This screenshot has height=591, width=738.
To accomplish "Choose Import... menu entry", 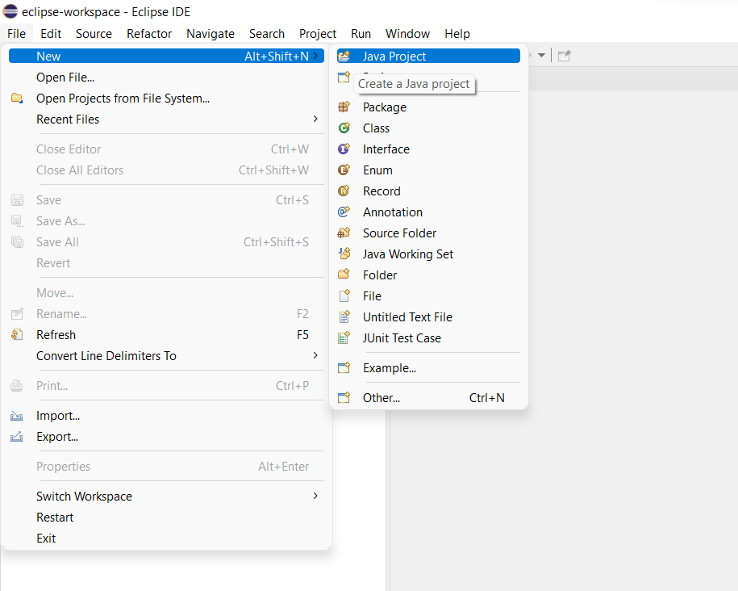I will coord(167,416).
